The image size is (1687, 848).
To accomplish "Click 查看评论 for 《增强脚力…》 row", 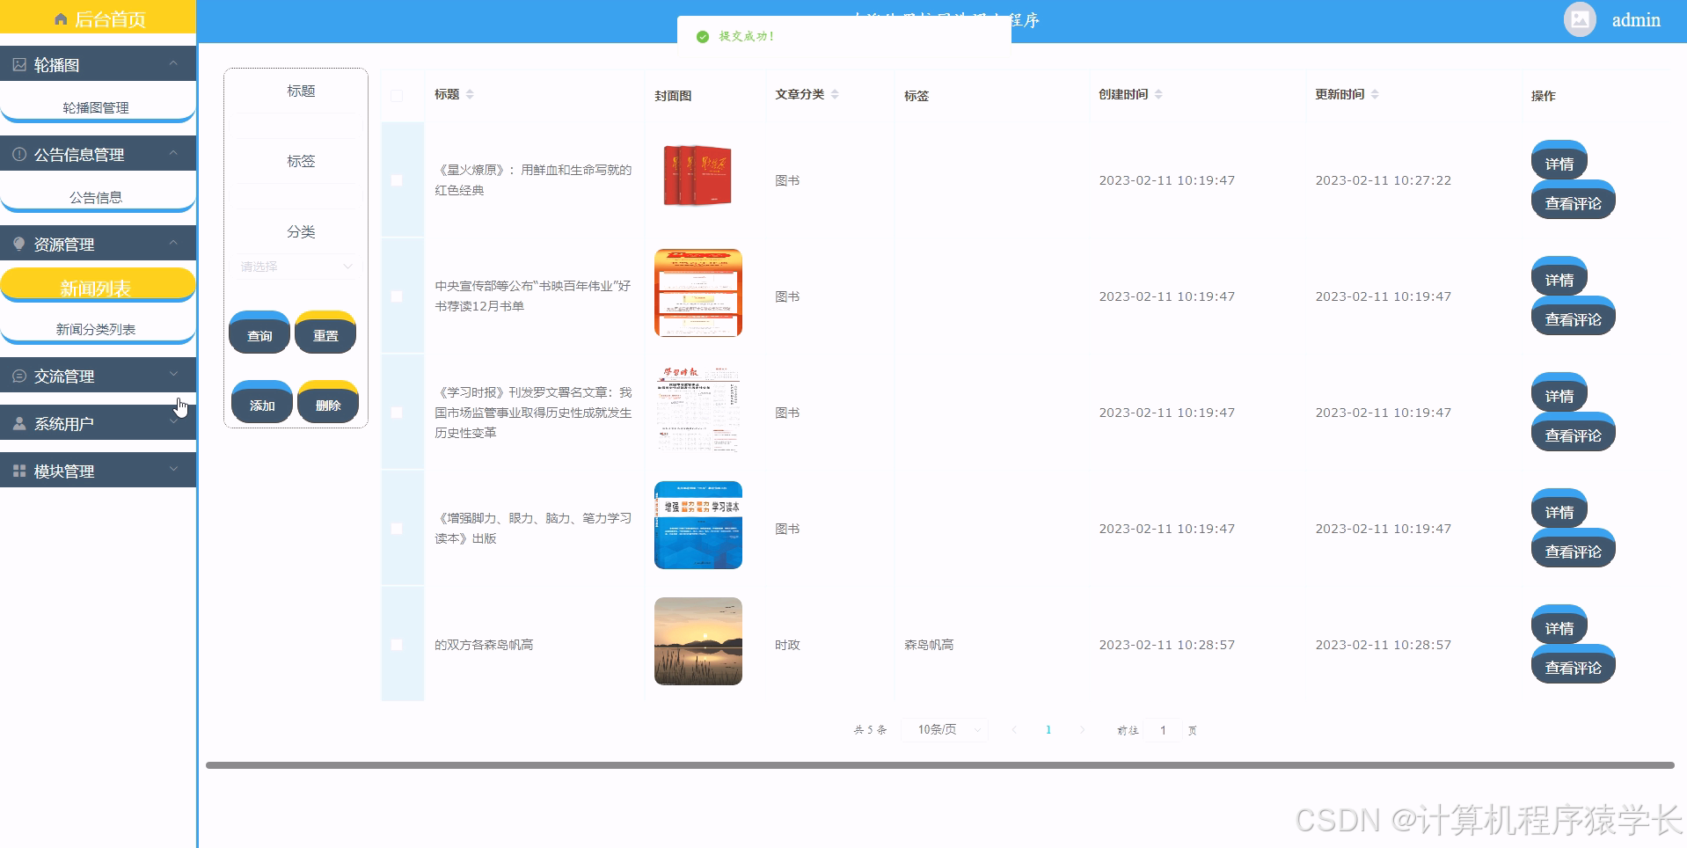I will pyautogui.click(x=1574, y=549).
